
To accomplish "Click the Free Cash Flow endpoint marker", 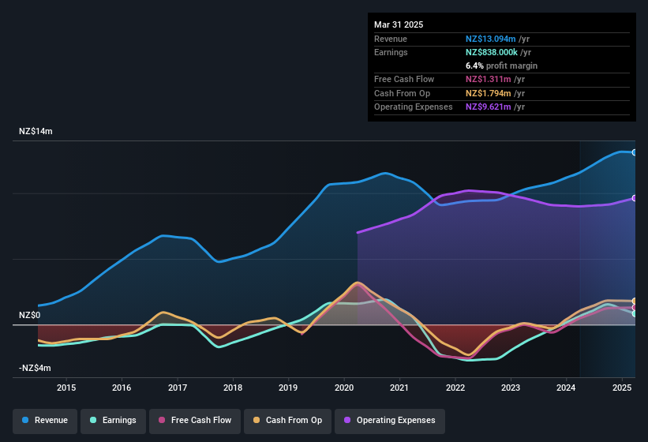I will [635, 307].
